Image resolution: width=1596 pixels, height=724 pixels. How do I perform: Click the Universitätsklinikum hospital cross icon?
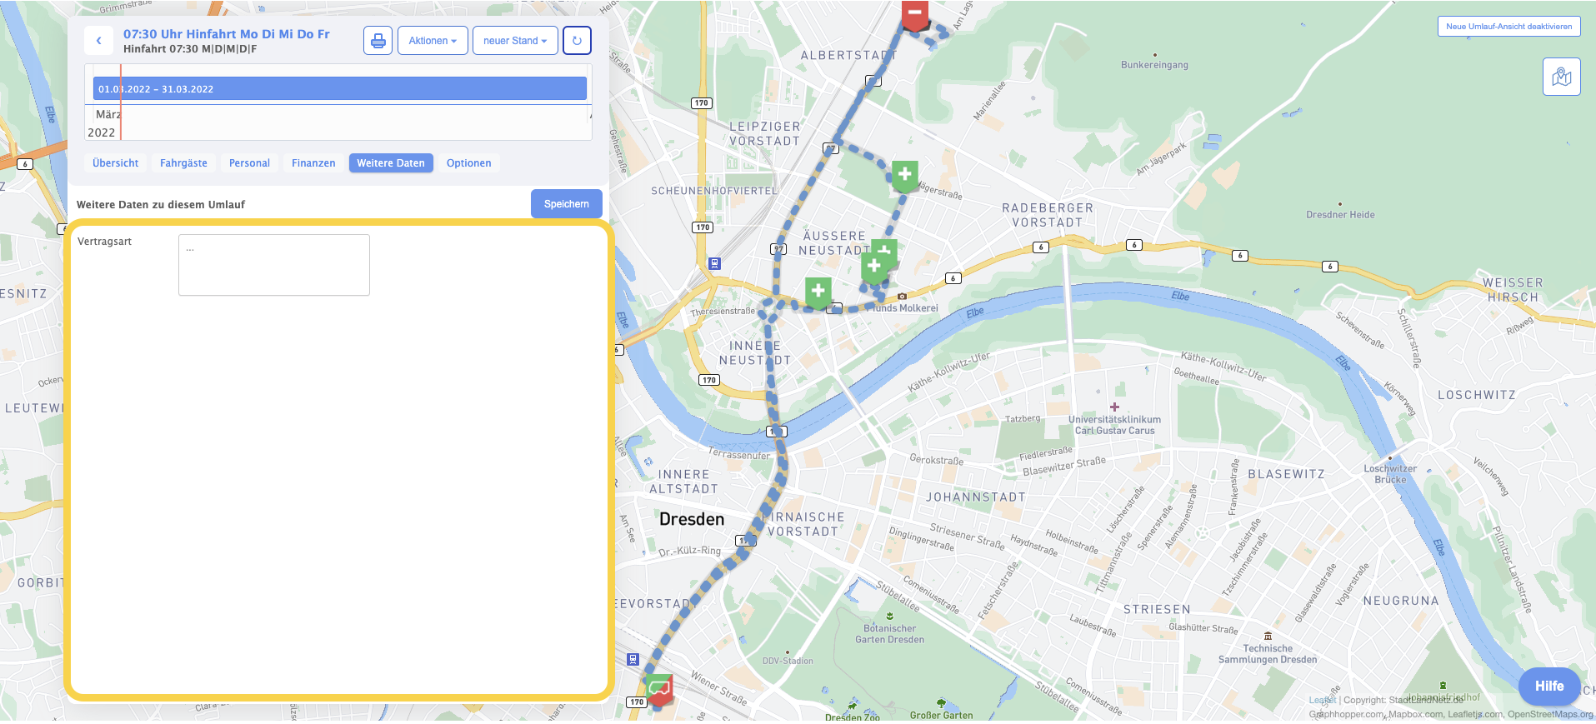click(1114, 407)
